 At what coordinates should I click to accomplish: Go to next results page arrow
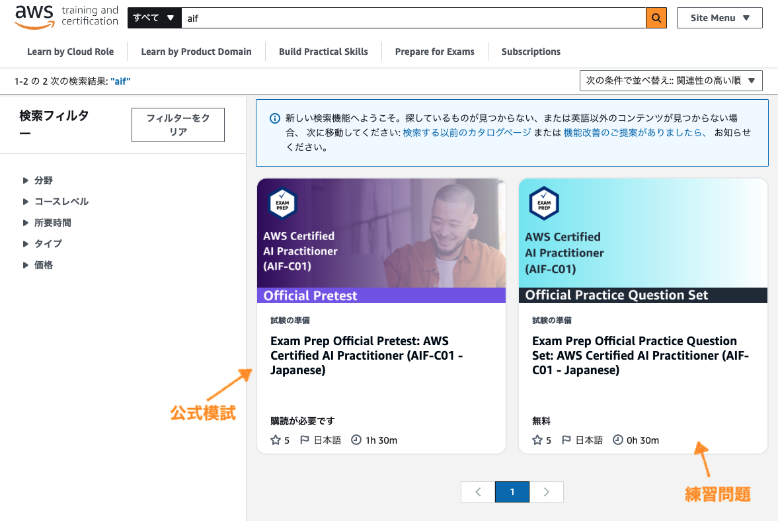pyautogui.click(x=546, y=492)
